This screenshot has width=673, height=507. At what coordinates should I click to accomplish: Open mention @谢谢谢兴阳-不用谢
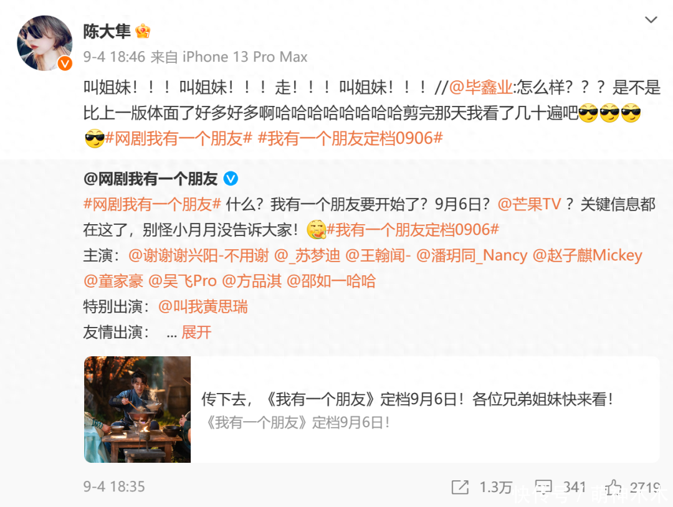point(198,255)
